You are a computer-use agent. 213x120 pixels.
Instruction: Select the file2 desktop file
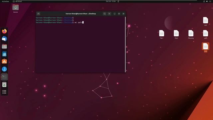coord(176,34)
